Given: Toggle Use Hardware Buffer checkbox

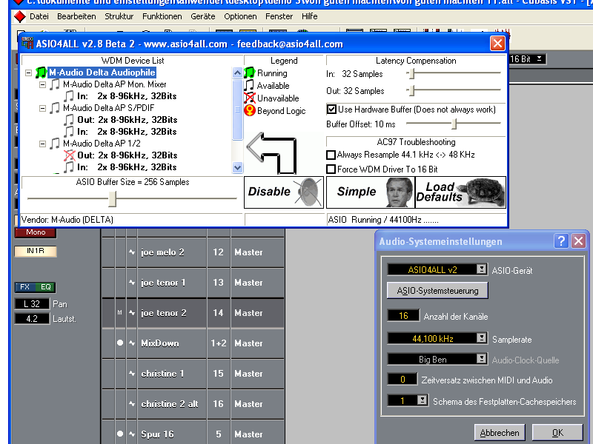Looking at the screenshot, I should tap(331, 110).
